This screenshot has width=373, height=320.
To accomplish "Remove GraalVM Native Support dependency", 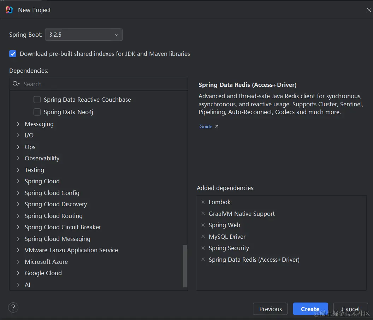I will [203, 213].
